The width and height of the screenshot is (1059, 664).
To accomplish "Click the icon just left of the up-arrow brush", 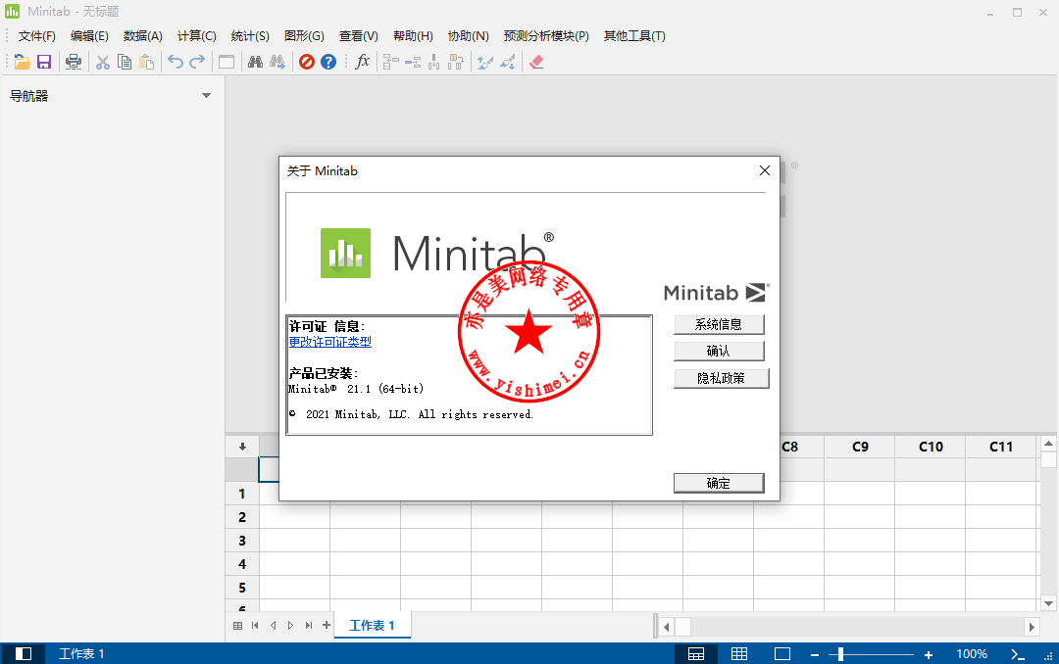I will (x=456, y=62).
